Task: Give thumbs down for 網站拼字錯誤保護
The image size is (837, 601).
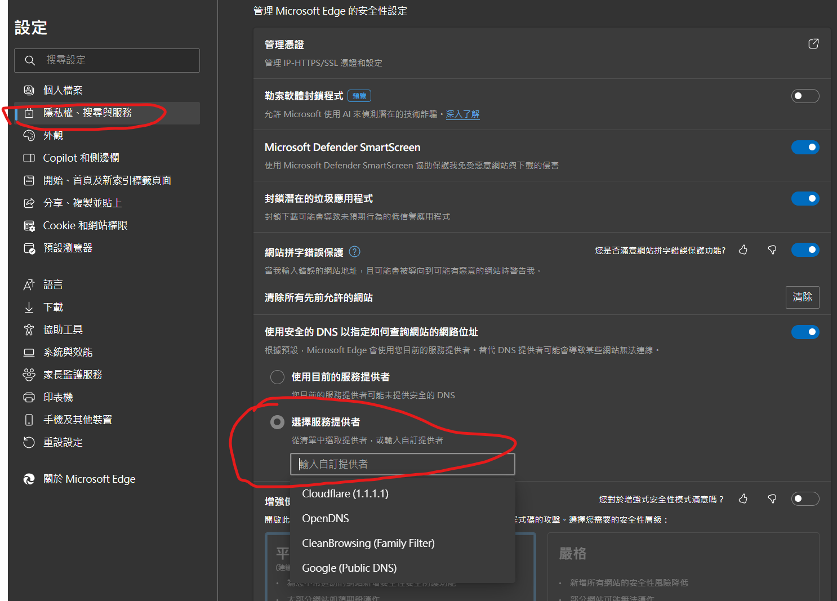Action: click(x=772, y=250)
